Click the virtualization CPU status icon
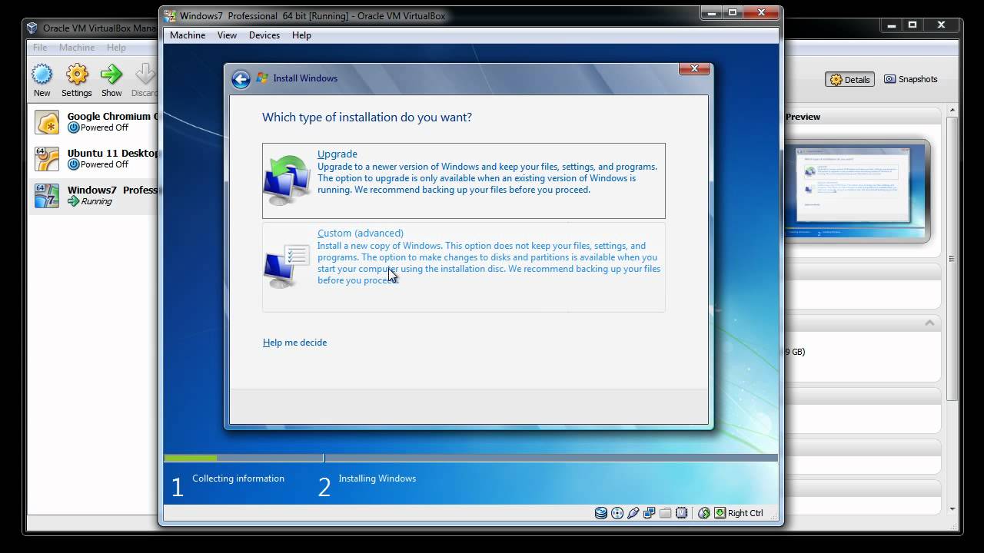Image resolution: width=984 pixels, height=553 pixels. (x=682, y=513)
